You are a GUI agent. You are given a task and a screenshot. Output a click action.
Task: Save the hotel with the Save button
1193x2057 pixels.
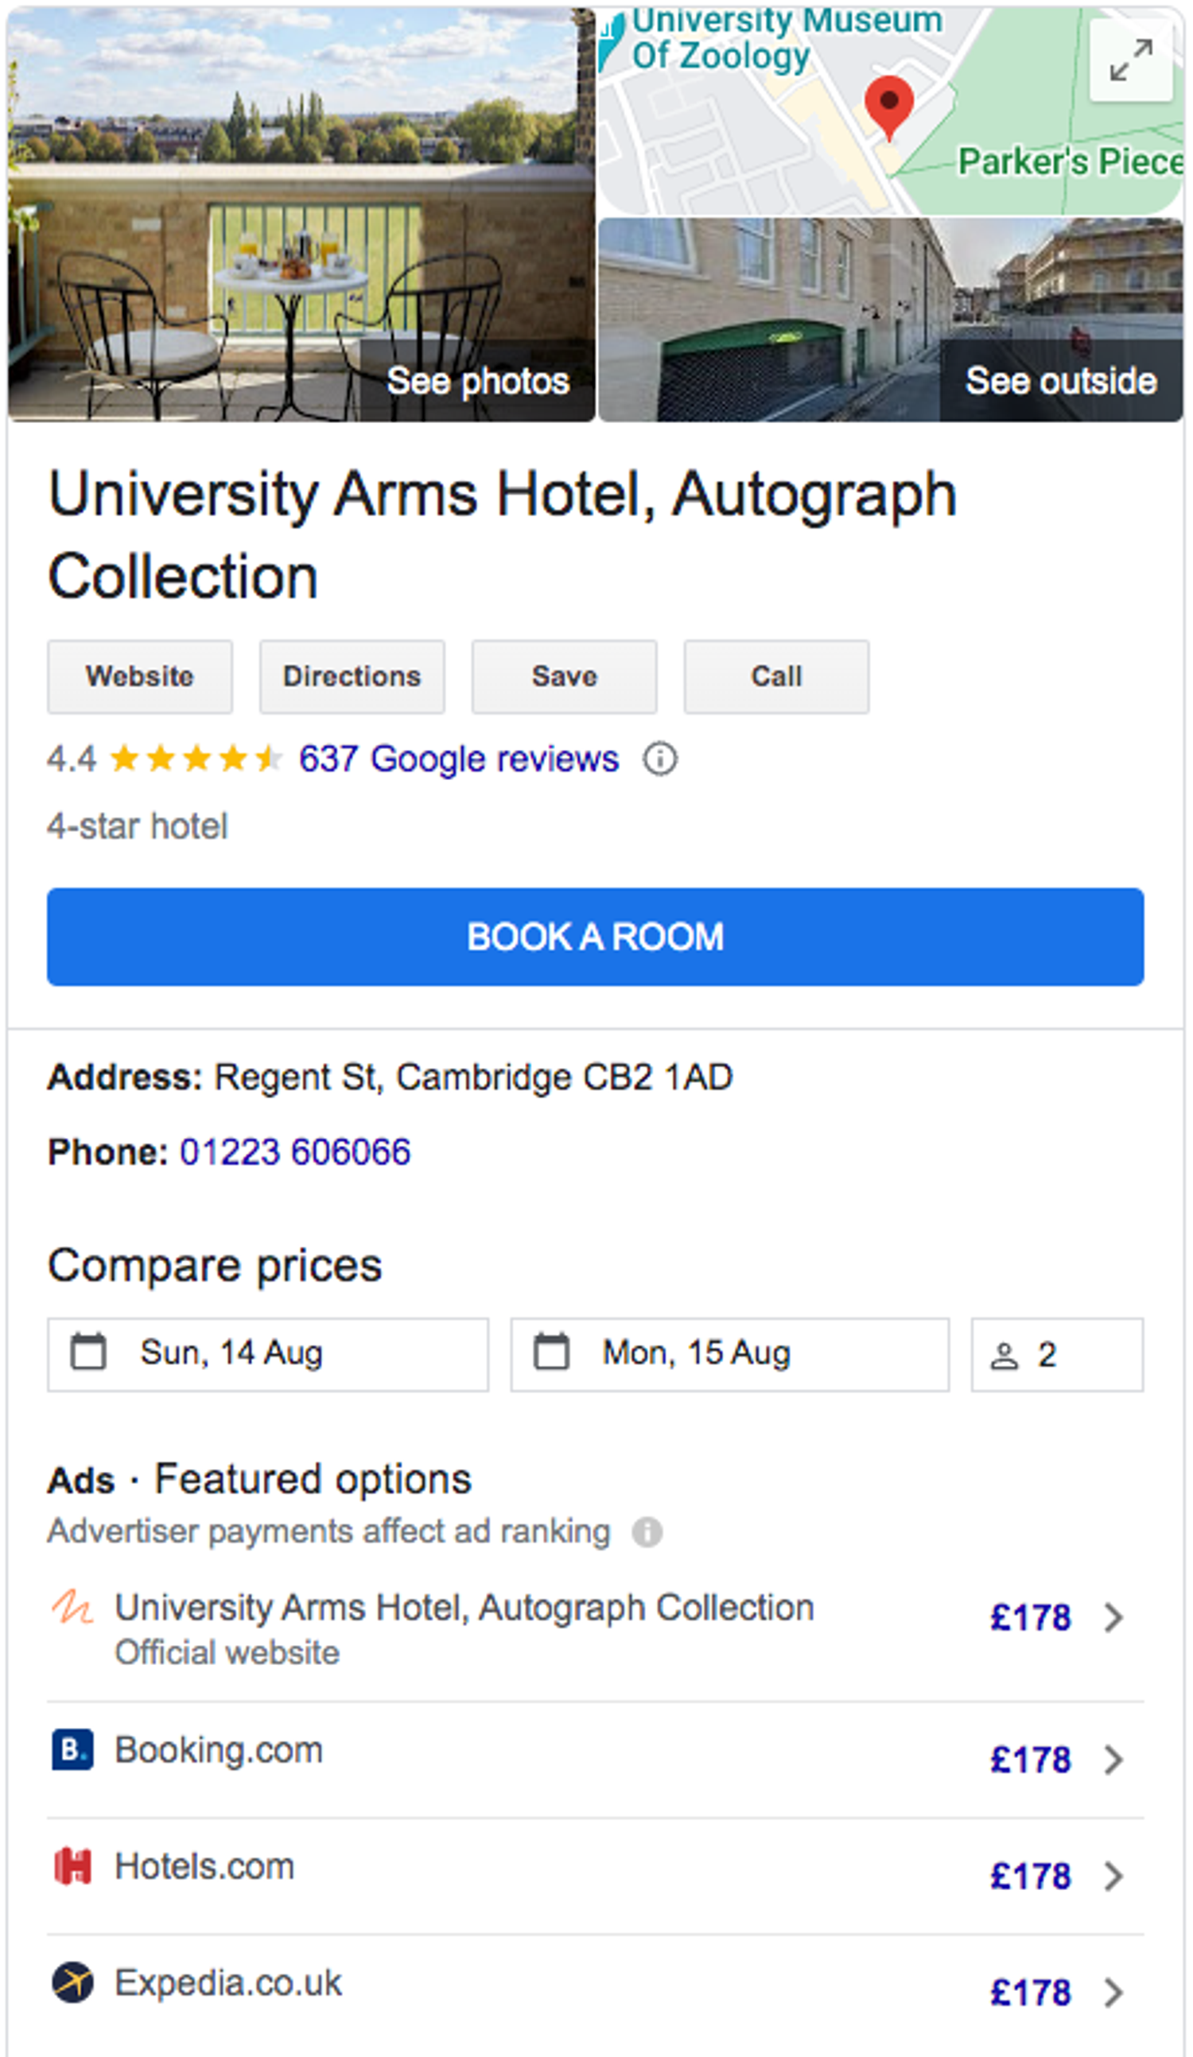click(x=564, y=677)
